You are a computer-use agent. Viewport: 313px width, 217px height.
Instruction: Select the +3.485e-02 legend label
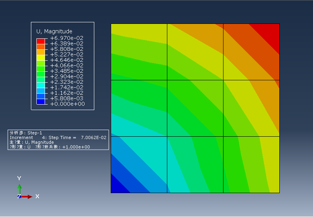click(67, 71)
